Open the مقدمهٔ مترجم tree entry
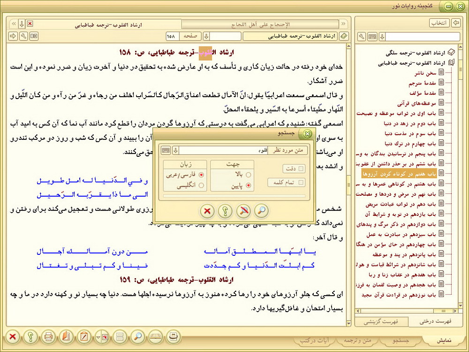This screenshot has height=352, width=469. coord(422,83)
